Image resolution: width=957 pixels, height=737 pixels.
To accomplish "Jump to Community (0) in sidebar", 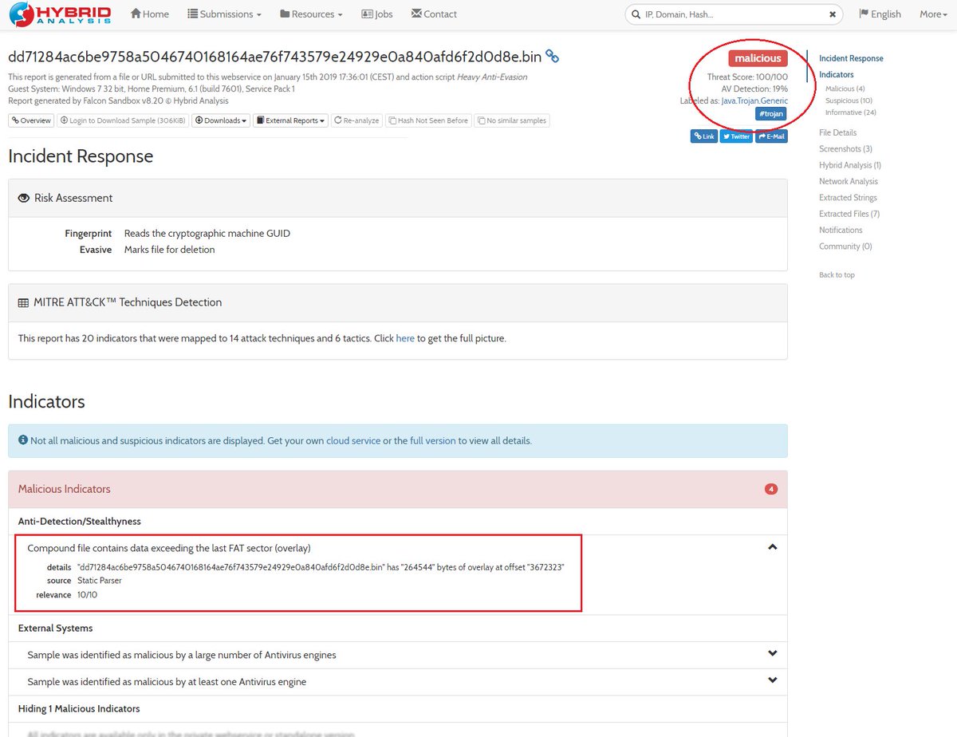I will (845, 246).
